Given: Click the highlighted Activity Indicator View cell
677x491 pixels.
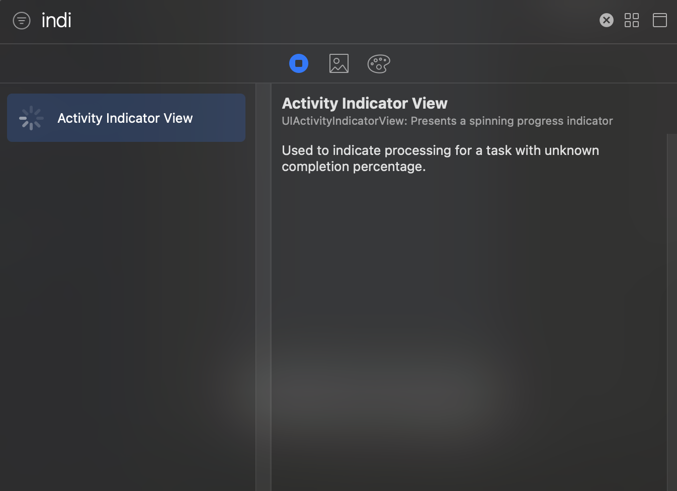Looking at the screenshot, I should click(126, 117).
